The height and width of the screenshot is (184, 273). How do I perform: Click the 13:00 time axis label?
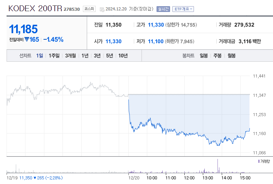208,178
